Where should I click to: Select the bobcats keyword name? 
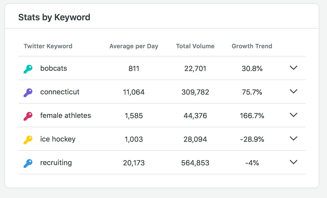(53, 68)
